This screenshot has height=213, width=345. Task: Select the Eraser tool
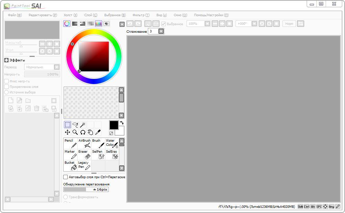tap(85, 155)
